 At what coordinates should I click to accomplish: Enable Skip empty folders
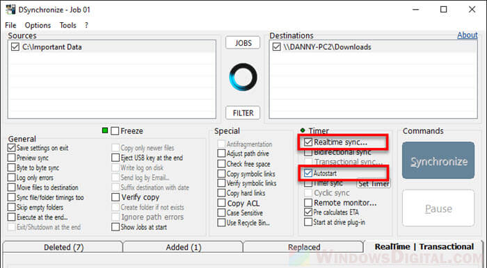(x=12, y=208)
